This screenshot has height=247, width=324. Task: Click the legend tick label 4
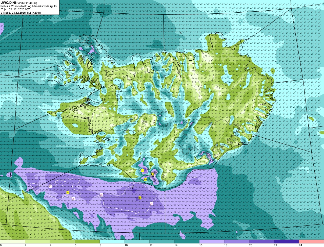pos(50,245)
